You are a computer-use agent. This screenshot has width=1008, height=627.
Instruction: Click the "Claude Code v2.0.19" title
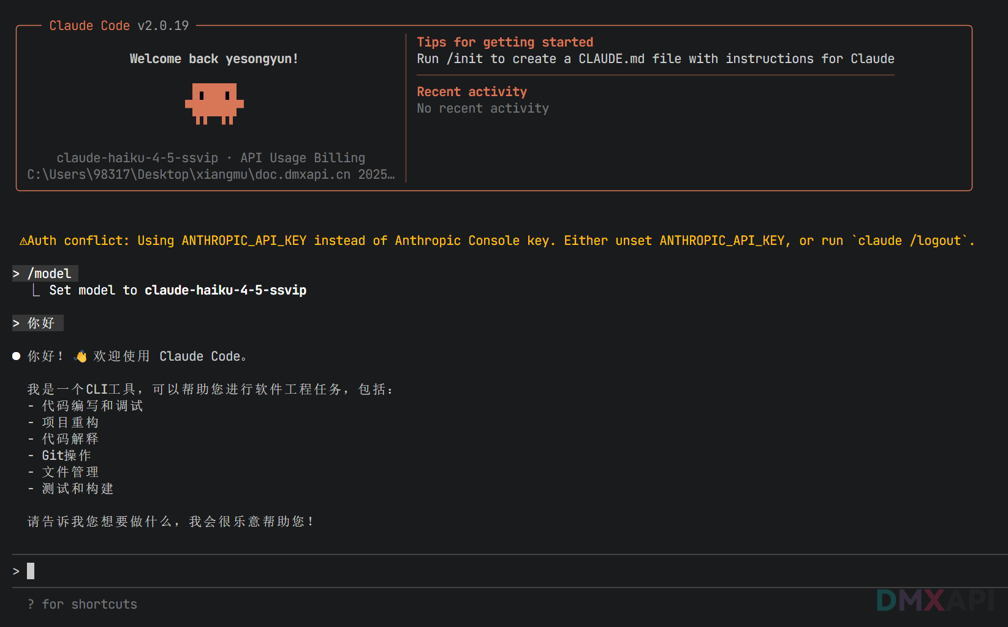pyautogui.click(x=119, y=26)
